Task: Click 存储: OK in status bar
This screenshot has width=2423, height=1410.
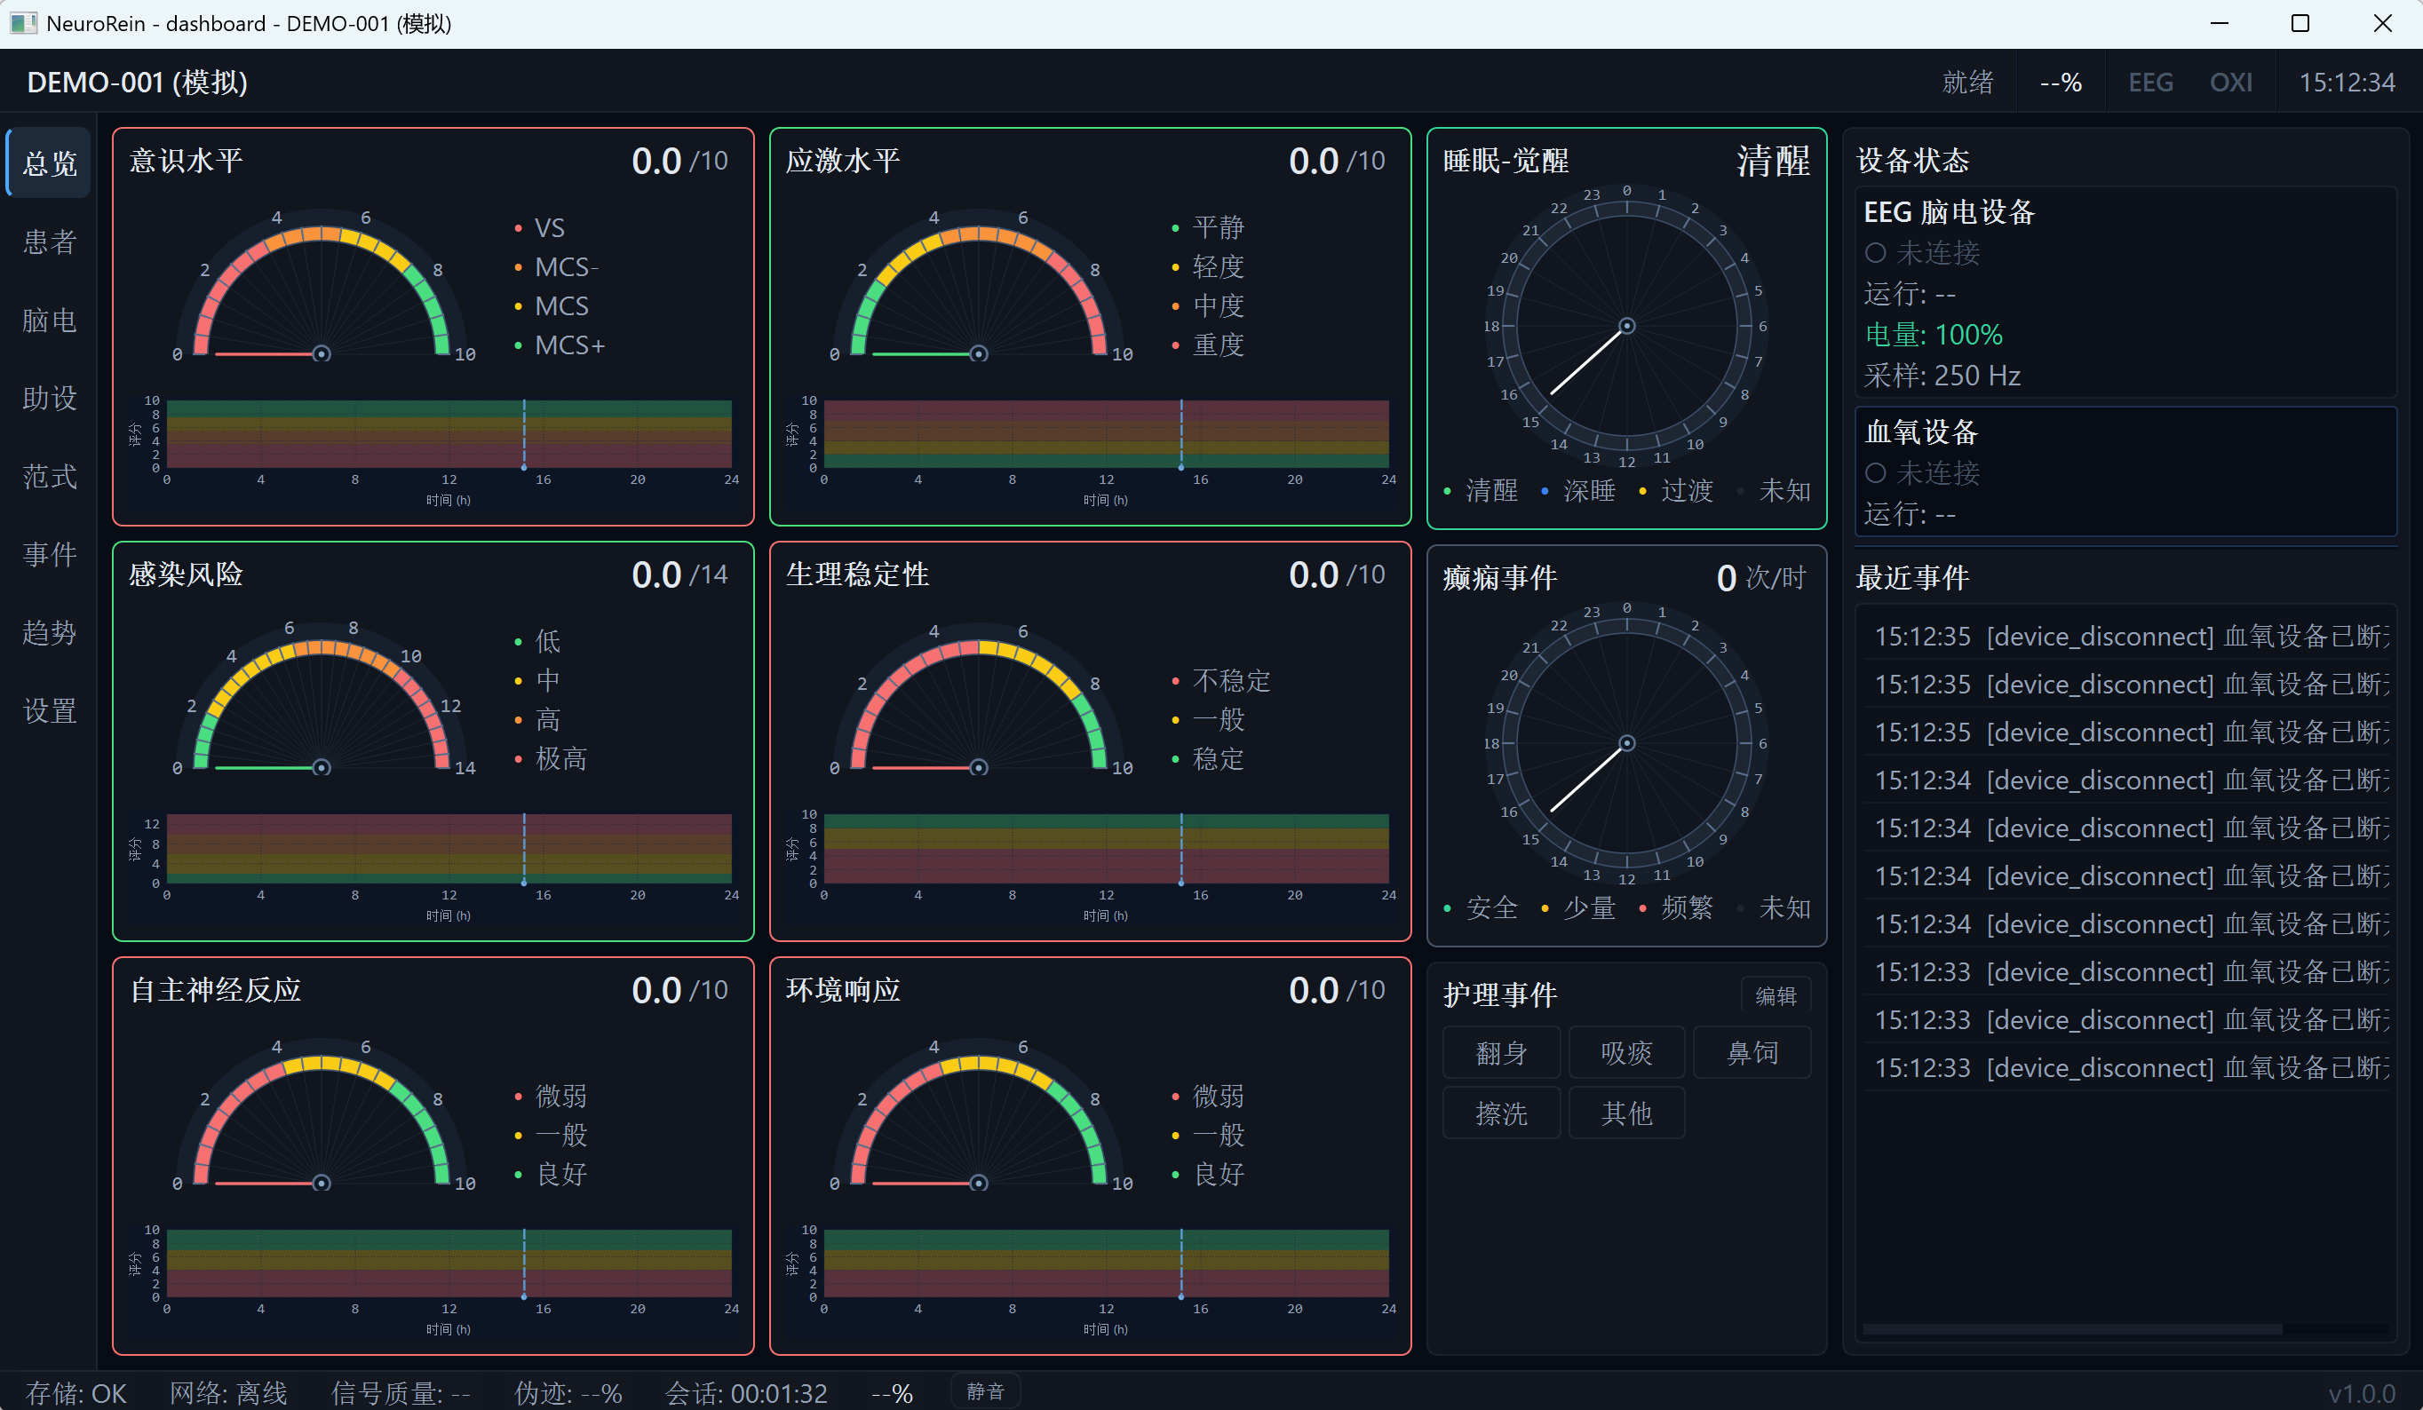Action: (x=76, y=1393)
